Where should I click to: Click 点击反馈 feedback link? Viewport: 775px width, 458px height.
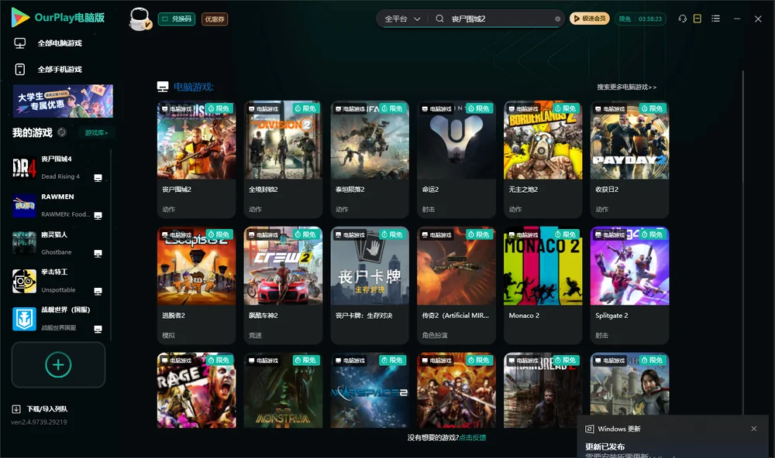(x=473, y=437)
